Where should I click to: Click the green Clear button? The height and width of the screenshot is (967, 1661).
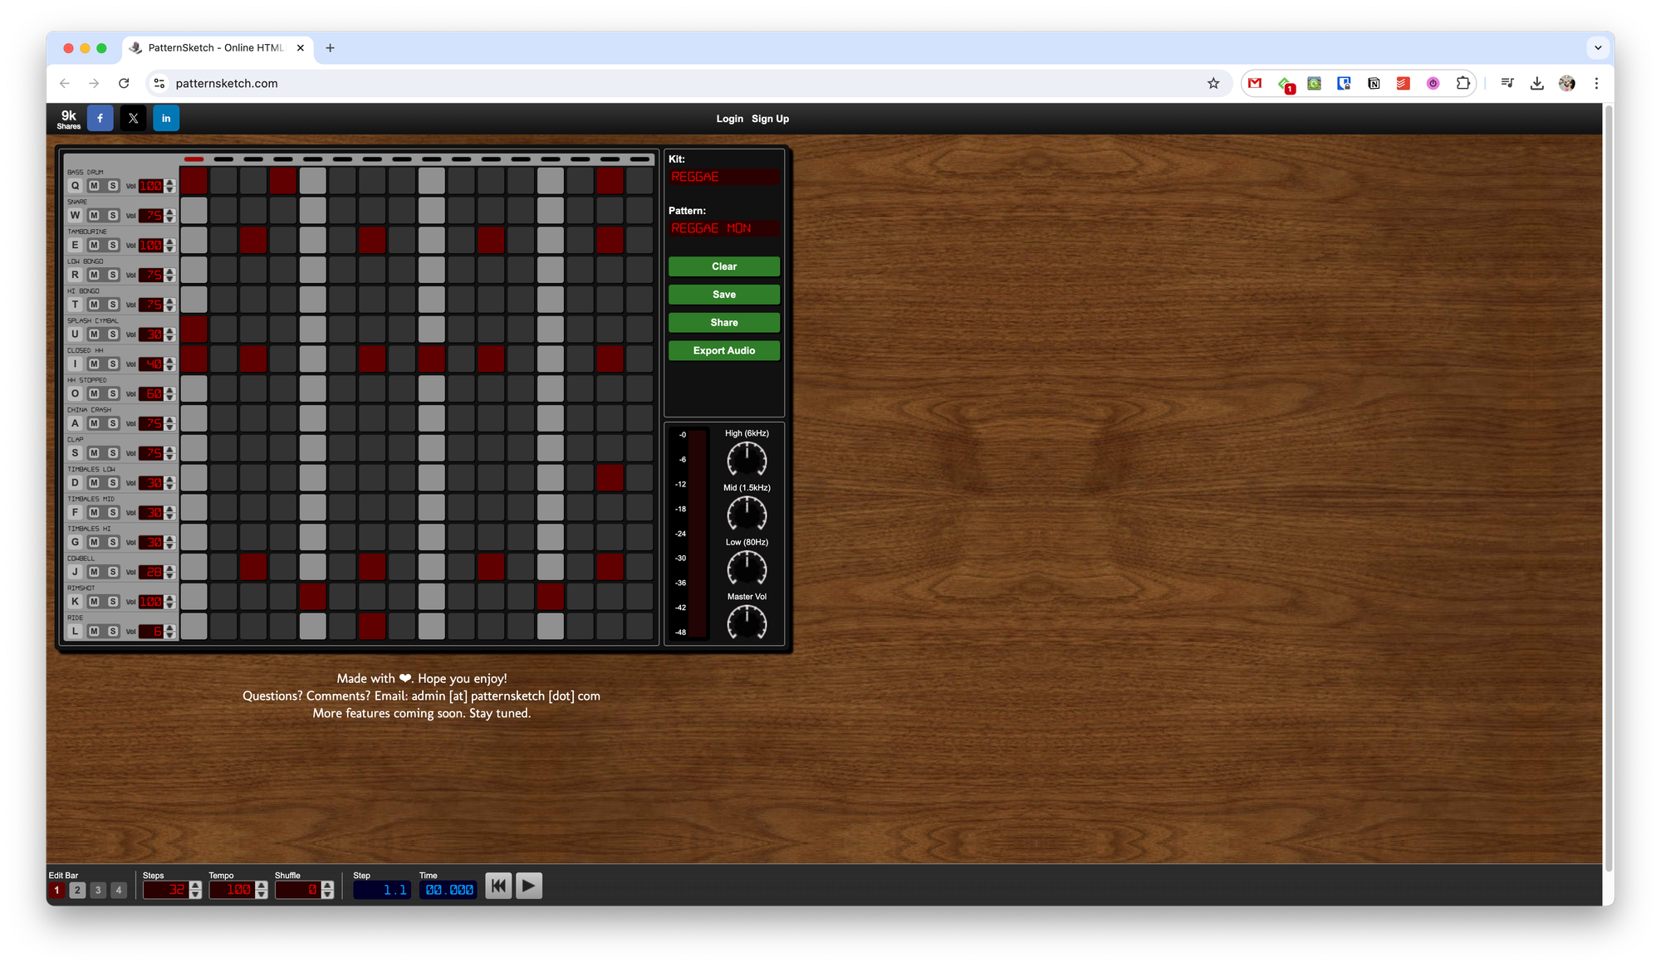click(x=723, y=266)
